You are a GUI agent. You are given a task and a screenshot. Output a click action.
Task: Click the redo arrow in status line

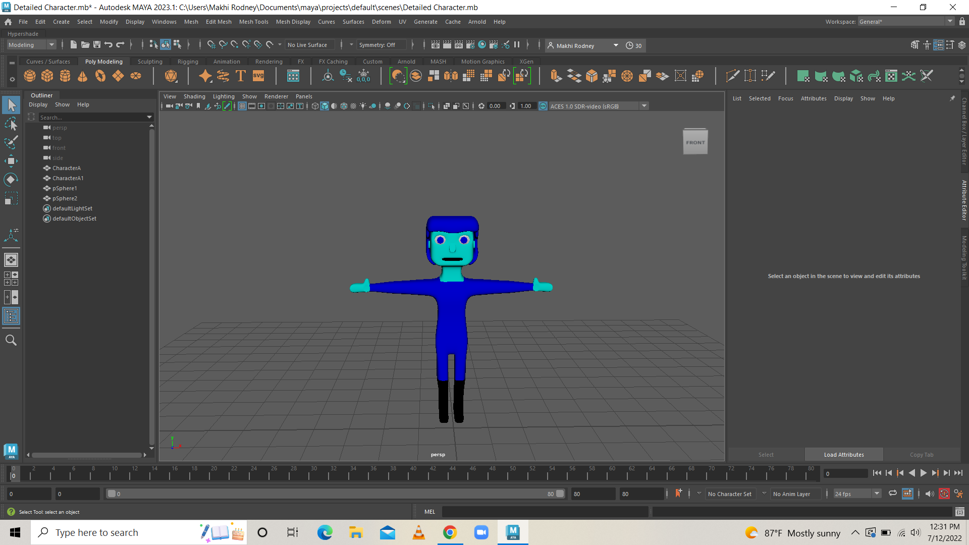tap(120, 45)
